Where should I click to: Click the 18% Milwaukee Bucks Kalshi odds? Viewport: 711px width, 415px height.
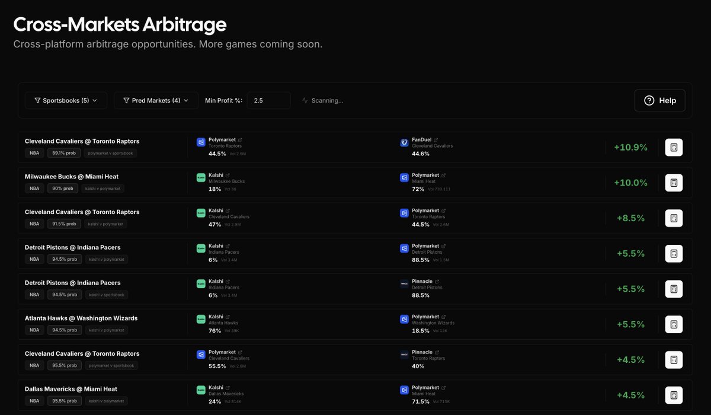[214, 189]
